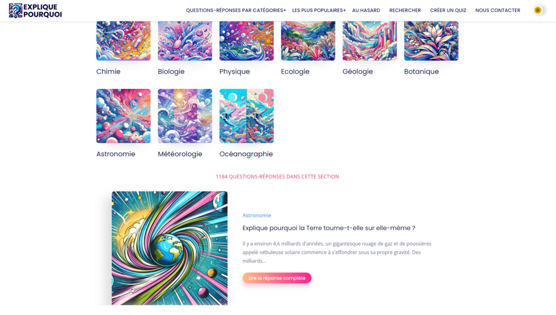
Task: Click Lire la réponse complète button
Action: [277, 278]
